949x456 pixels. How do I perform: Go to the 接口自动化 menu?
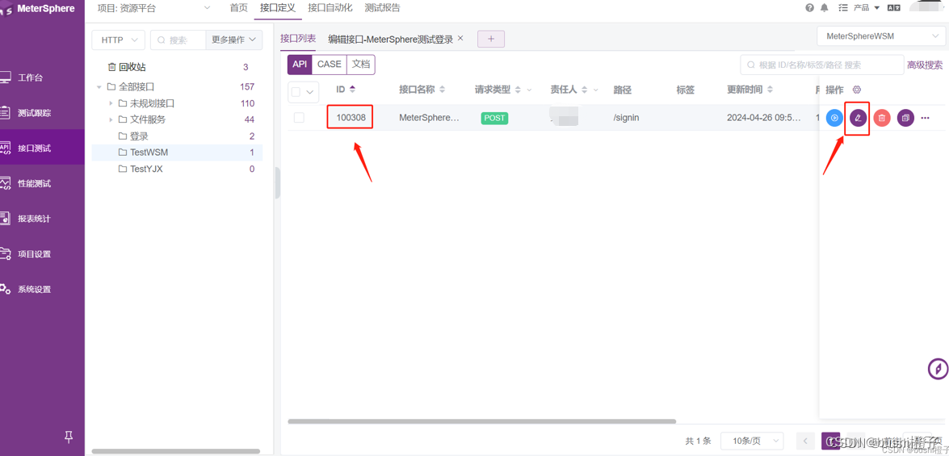point(330,8)
